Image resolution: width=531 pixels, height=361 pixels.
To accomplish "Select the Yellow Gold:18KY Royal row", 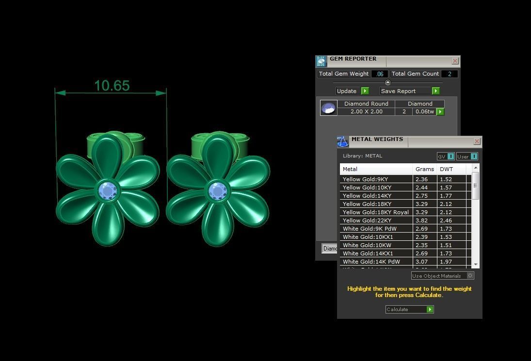I will tap(405, 212).
